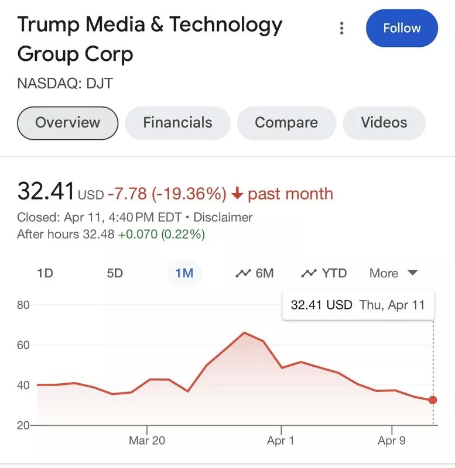This screenshot has width=455, height=468.
Task: Click the dropdown arrow next to More
Action: coord(413,273)
